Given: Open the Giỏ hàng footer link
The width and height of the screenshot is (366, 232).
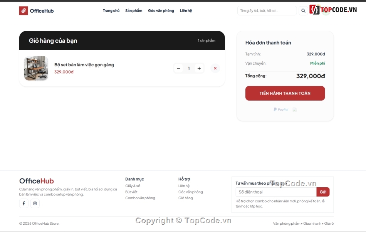Looking at the screenshot, I should 186,198.
